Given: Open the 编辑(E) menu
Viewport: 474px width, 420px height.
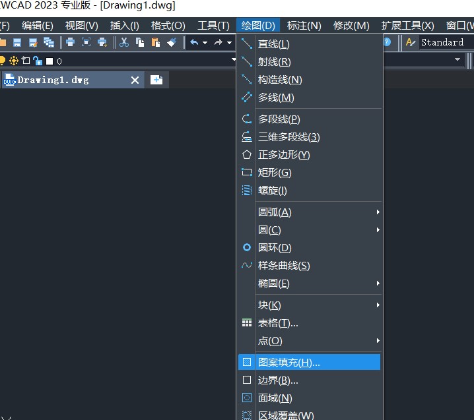Looking at the screenshot, I should pyautogui.click(x=38, y=25).
